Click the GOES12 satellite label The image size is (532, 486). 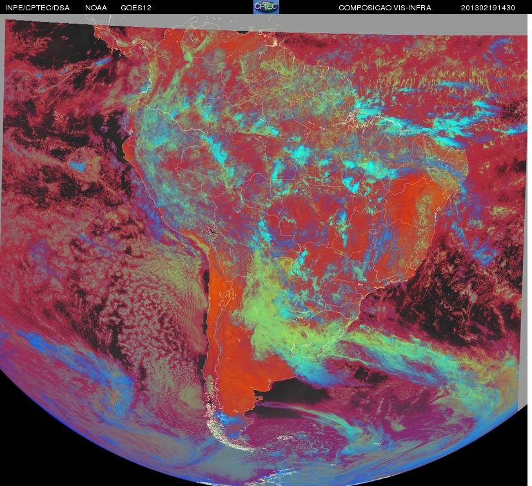pyautogui.click(x=136, y=8)
